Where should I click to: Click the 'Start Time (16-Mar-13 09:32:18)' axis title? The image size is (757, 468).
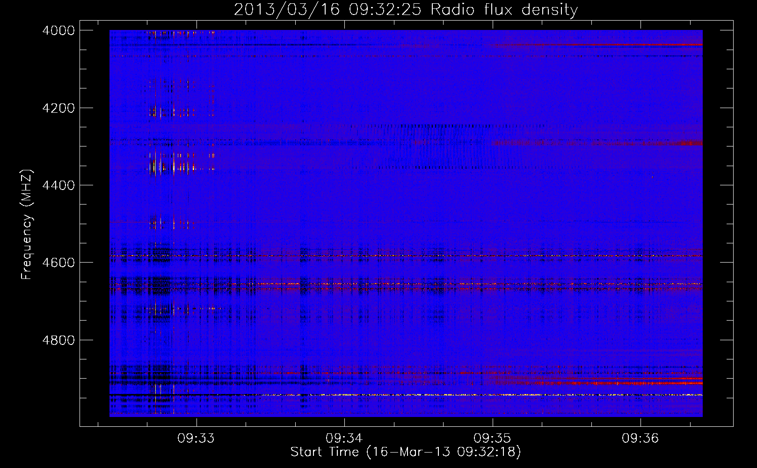[406, 452]
